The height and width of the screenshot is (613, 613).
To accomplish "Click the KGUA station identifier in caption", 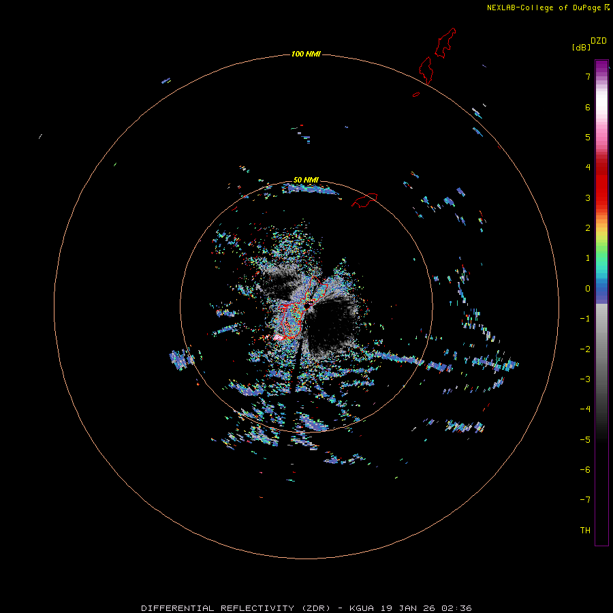I will click(362, 608).
